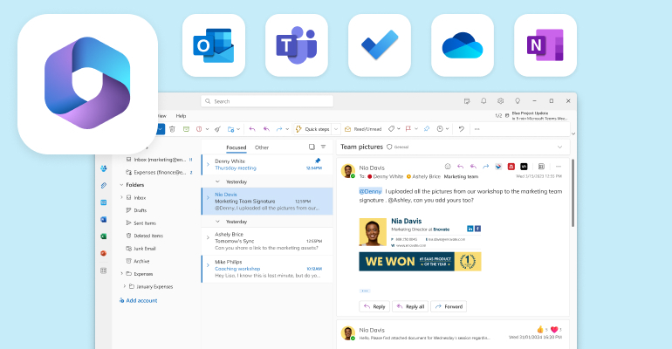Collapse the Folders section
Image resolution: width=672 pixels, height=349 pixels.
121,185
